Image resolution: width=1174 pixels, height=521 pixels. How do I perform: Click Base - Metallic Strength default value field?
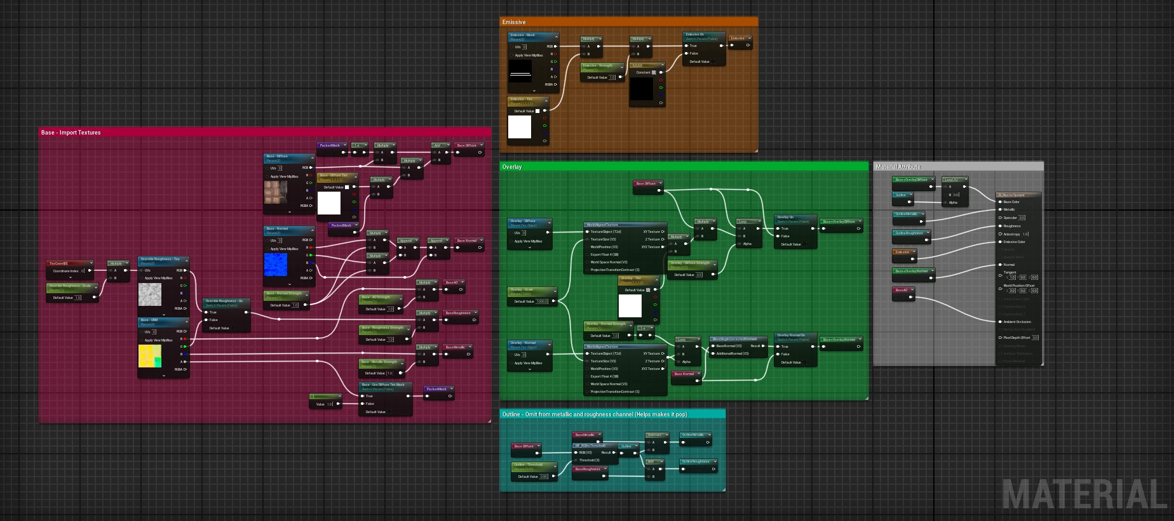click(389, 373)
